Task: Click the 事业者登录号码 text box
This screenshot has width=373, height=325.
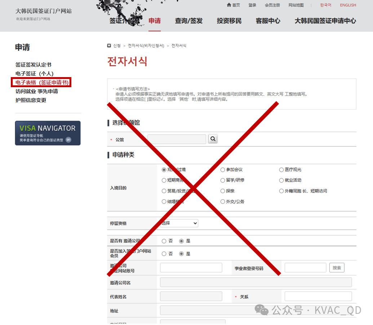Action: pyautogui.click(x=305, y=268)
